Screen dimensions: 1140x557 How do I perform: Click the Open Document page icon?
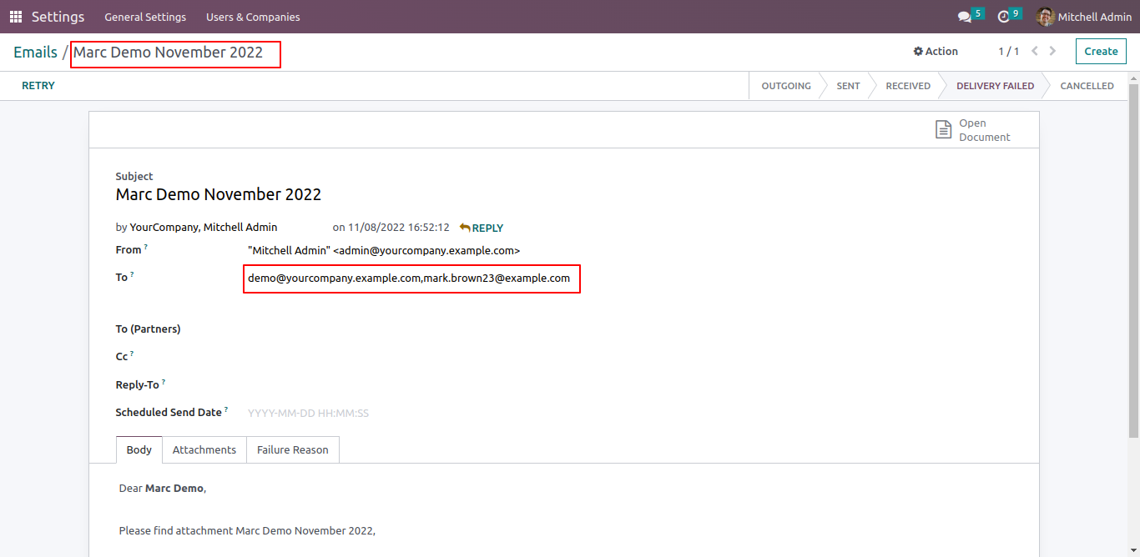coord(943,130)
